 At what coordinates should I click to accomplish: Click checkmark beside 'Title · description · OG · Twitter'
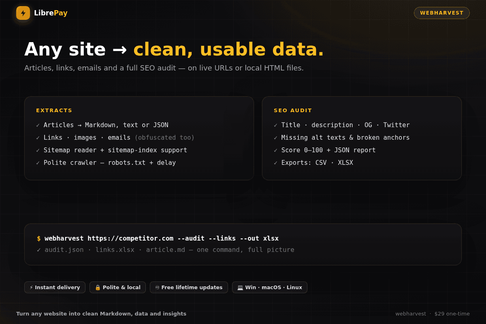pyautogui.click(x=276, y=125)
